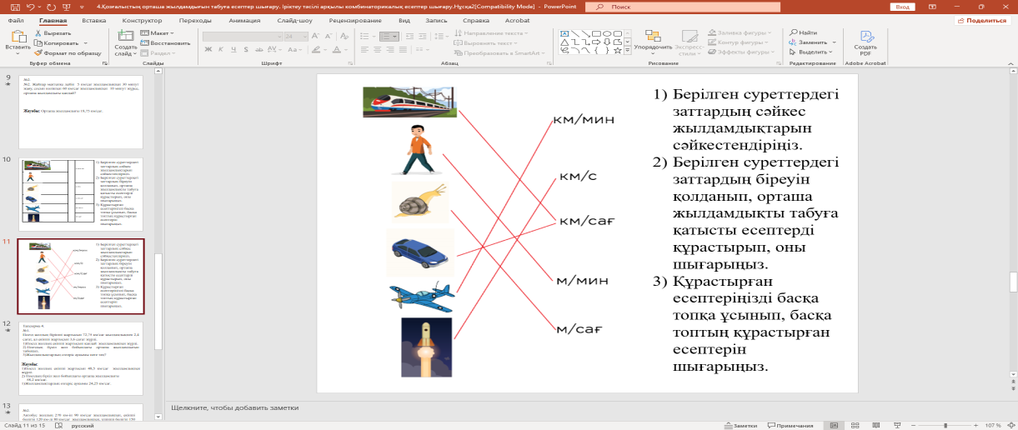Click the Restore (Восстановить) slide icon
The height and width of the screenshot is (430, 1018).
point(145,42)
